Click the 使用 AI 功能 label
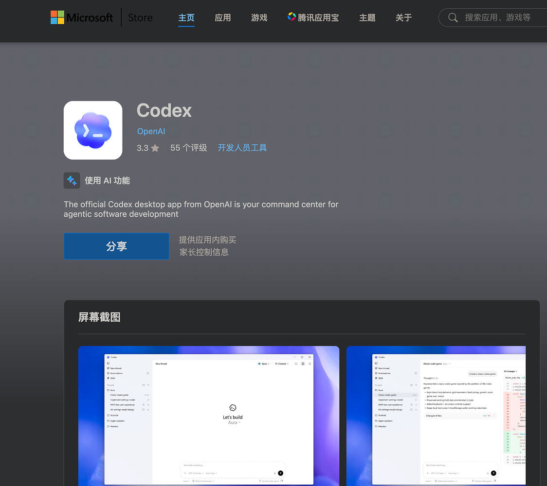 108,180
